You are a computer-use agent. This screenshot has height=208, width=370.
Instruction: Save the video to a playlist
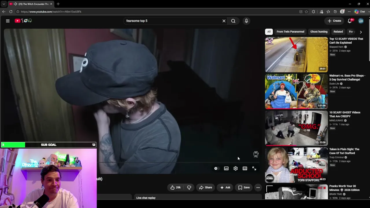[244, 187]
